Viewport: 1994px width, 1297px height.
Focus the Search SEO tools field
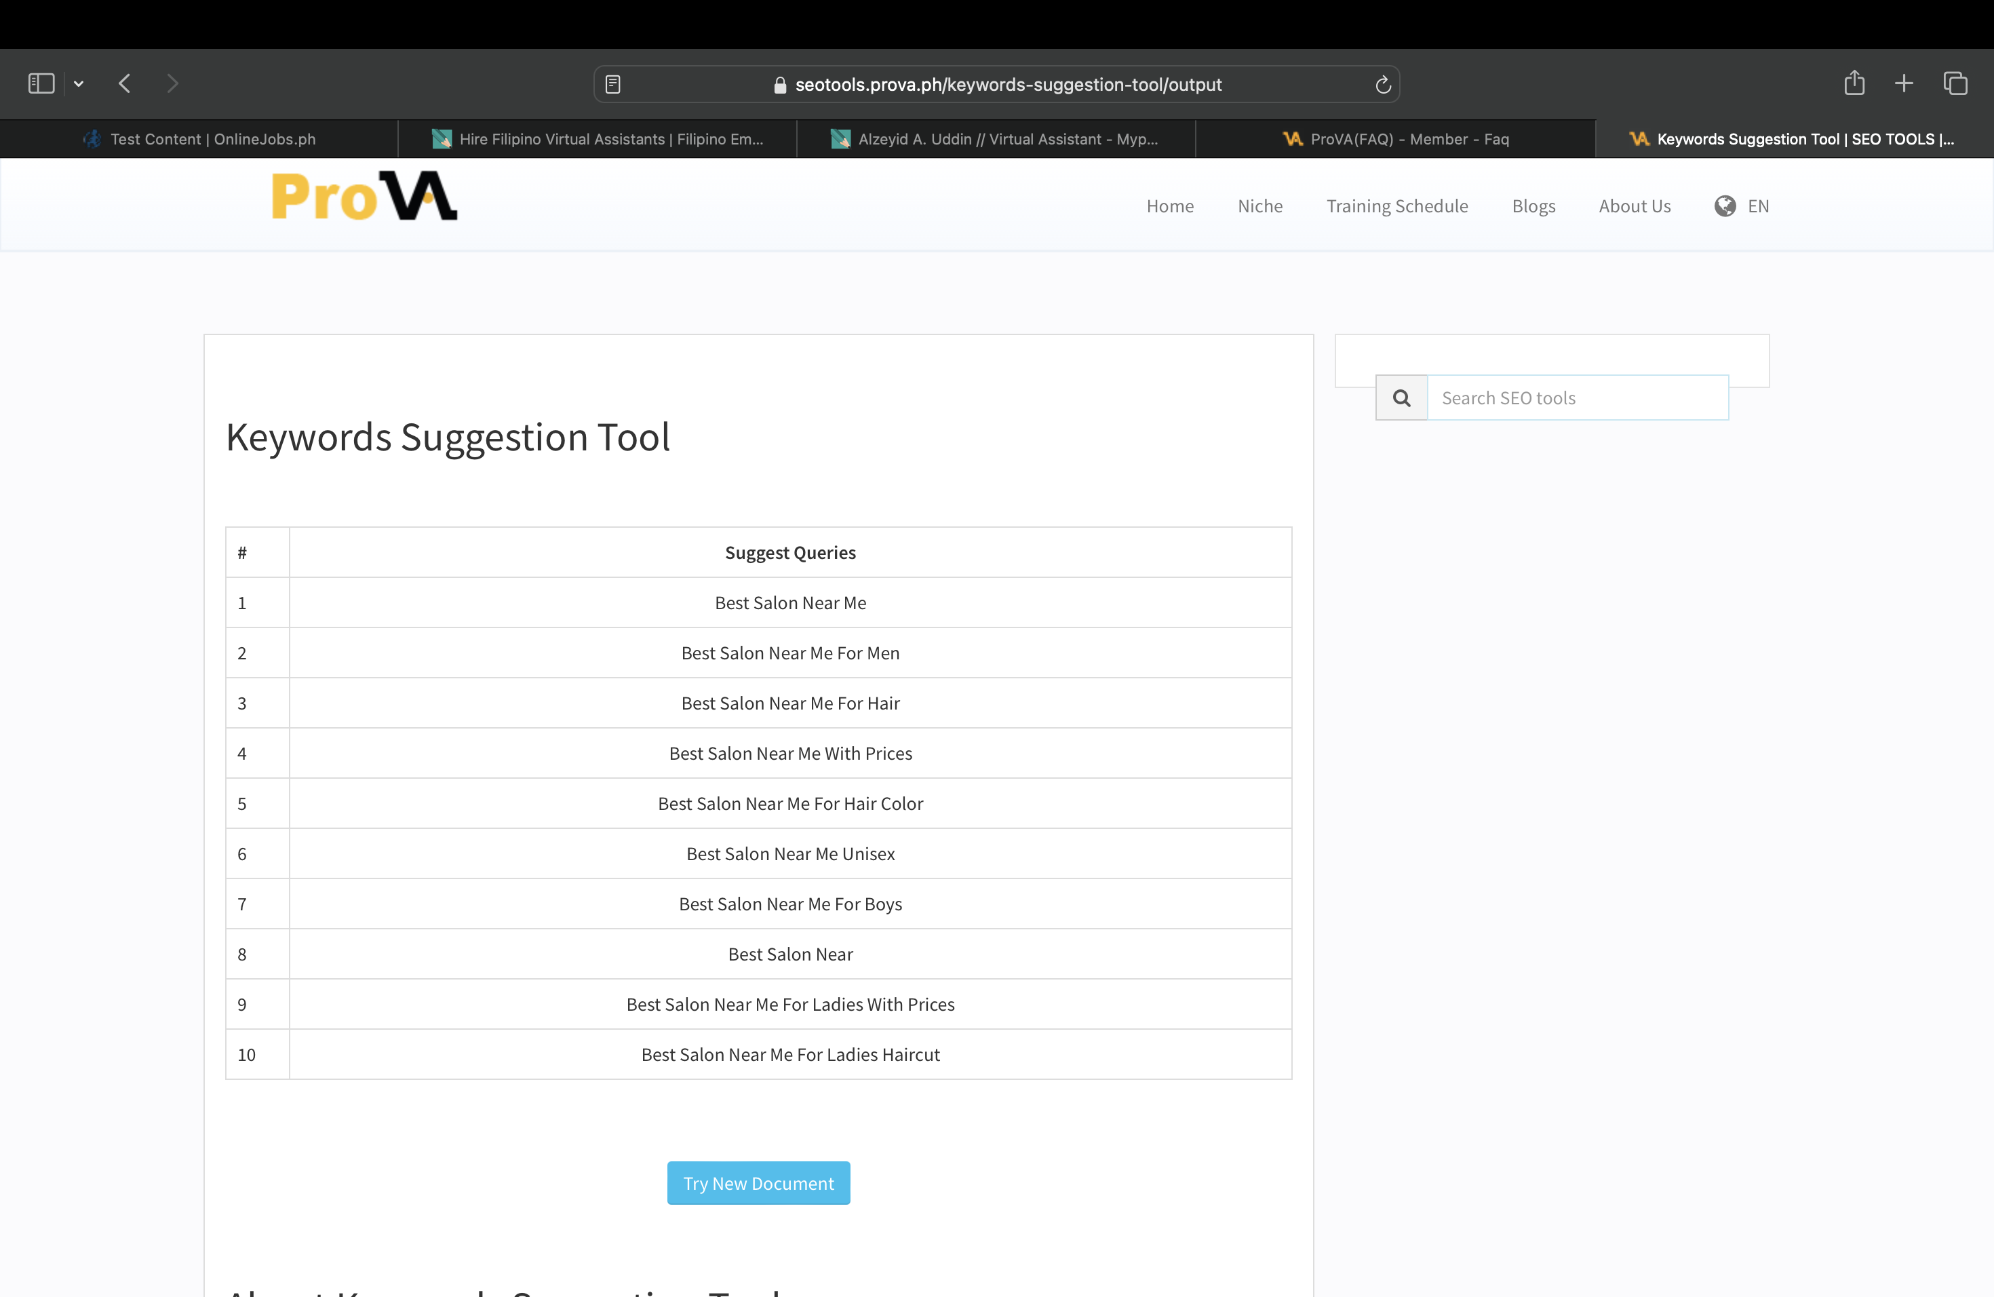tap(1577, 398)
